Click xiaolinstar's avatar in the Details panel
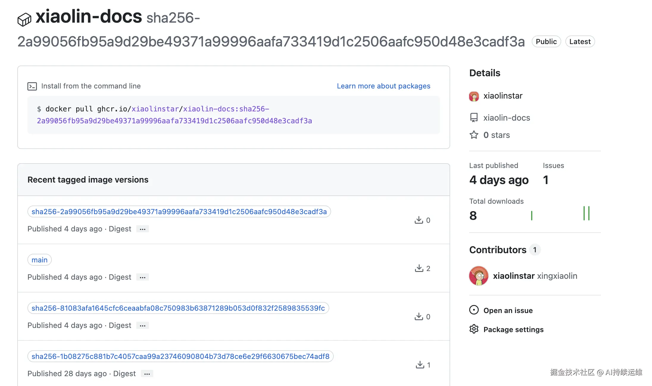The width and height of the screenshot is (652, 386). point(474,96)
